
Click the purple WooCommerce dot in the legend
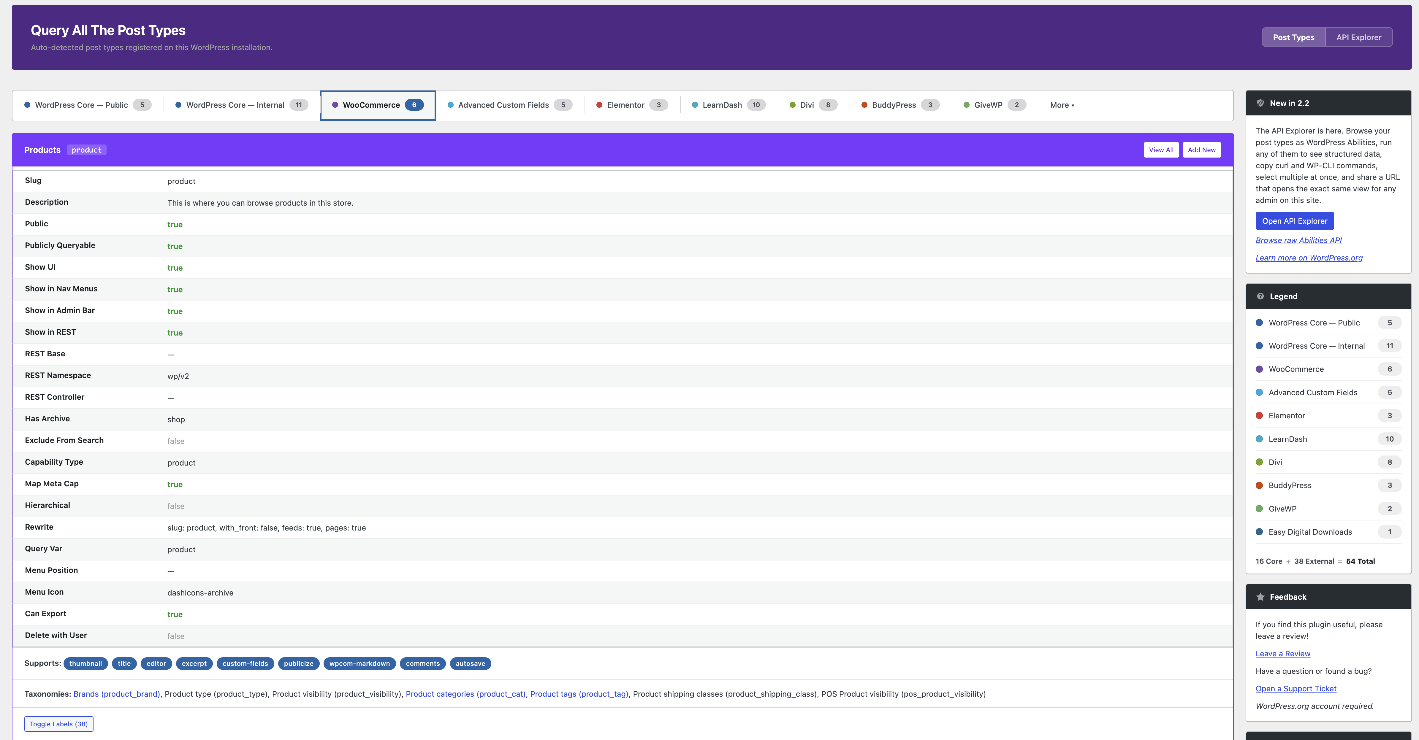1259,369
